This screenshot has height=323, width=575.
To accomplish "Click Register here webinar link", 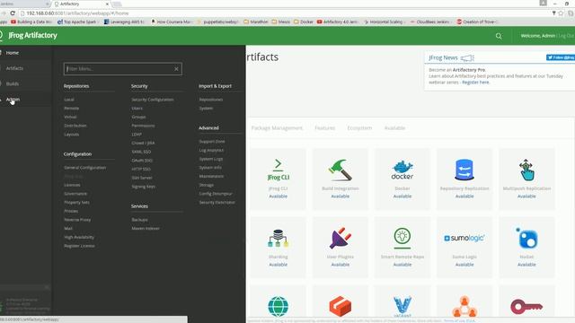I will (475, 83).
